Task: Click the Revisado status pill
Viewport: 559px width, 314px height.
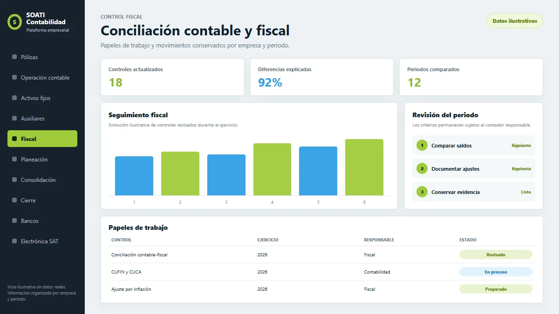Action: (496, 254)
